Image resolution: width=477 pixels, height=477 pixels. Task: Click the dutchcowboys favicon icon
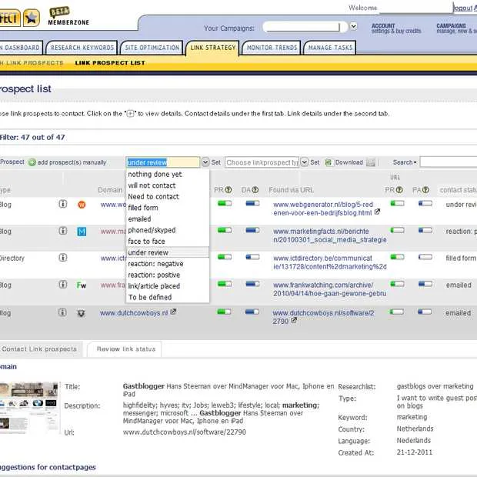[81, 313]
